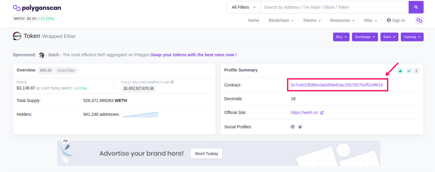Image resolution: width=435 pixels, height=172 pixels.
Task: Click the external link icon beside weth.io
Action: (322, 113)
